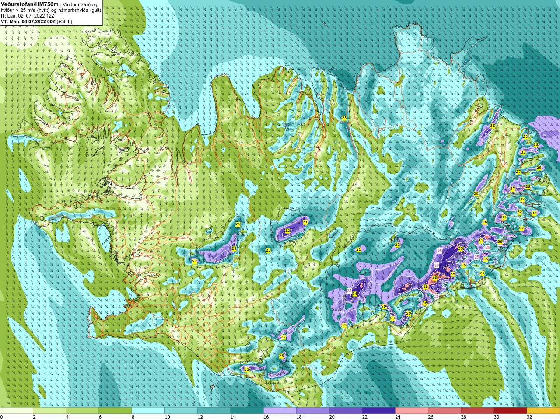560x420 pixels.
Task: Click the legend scale tick label 16
Action: point(266,417)
